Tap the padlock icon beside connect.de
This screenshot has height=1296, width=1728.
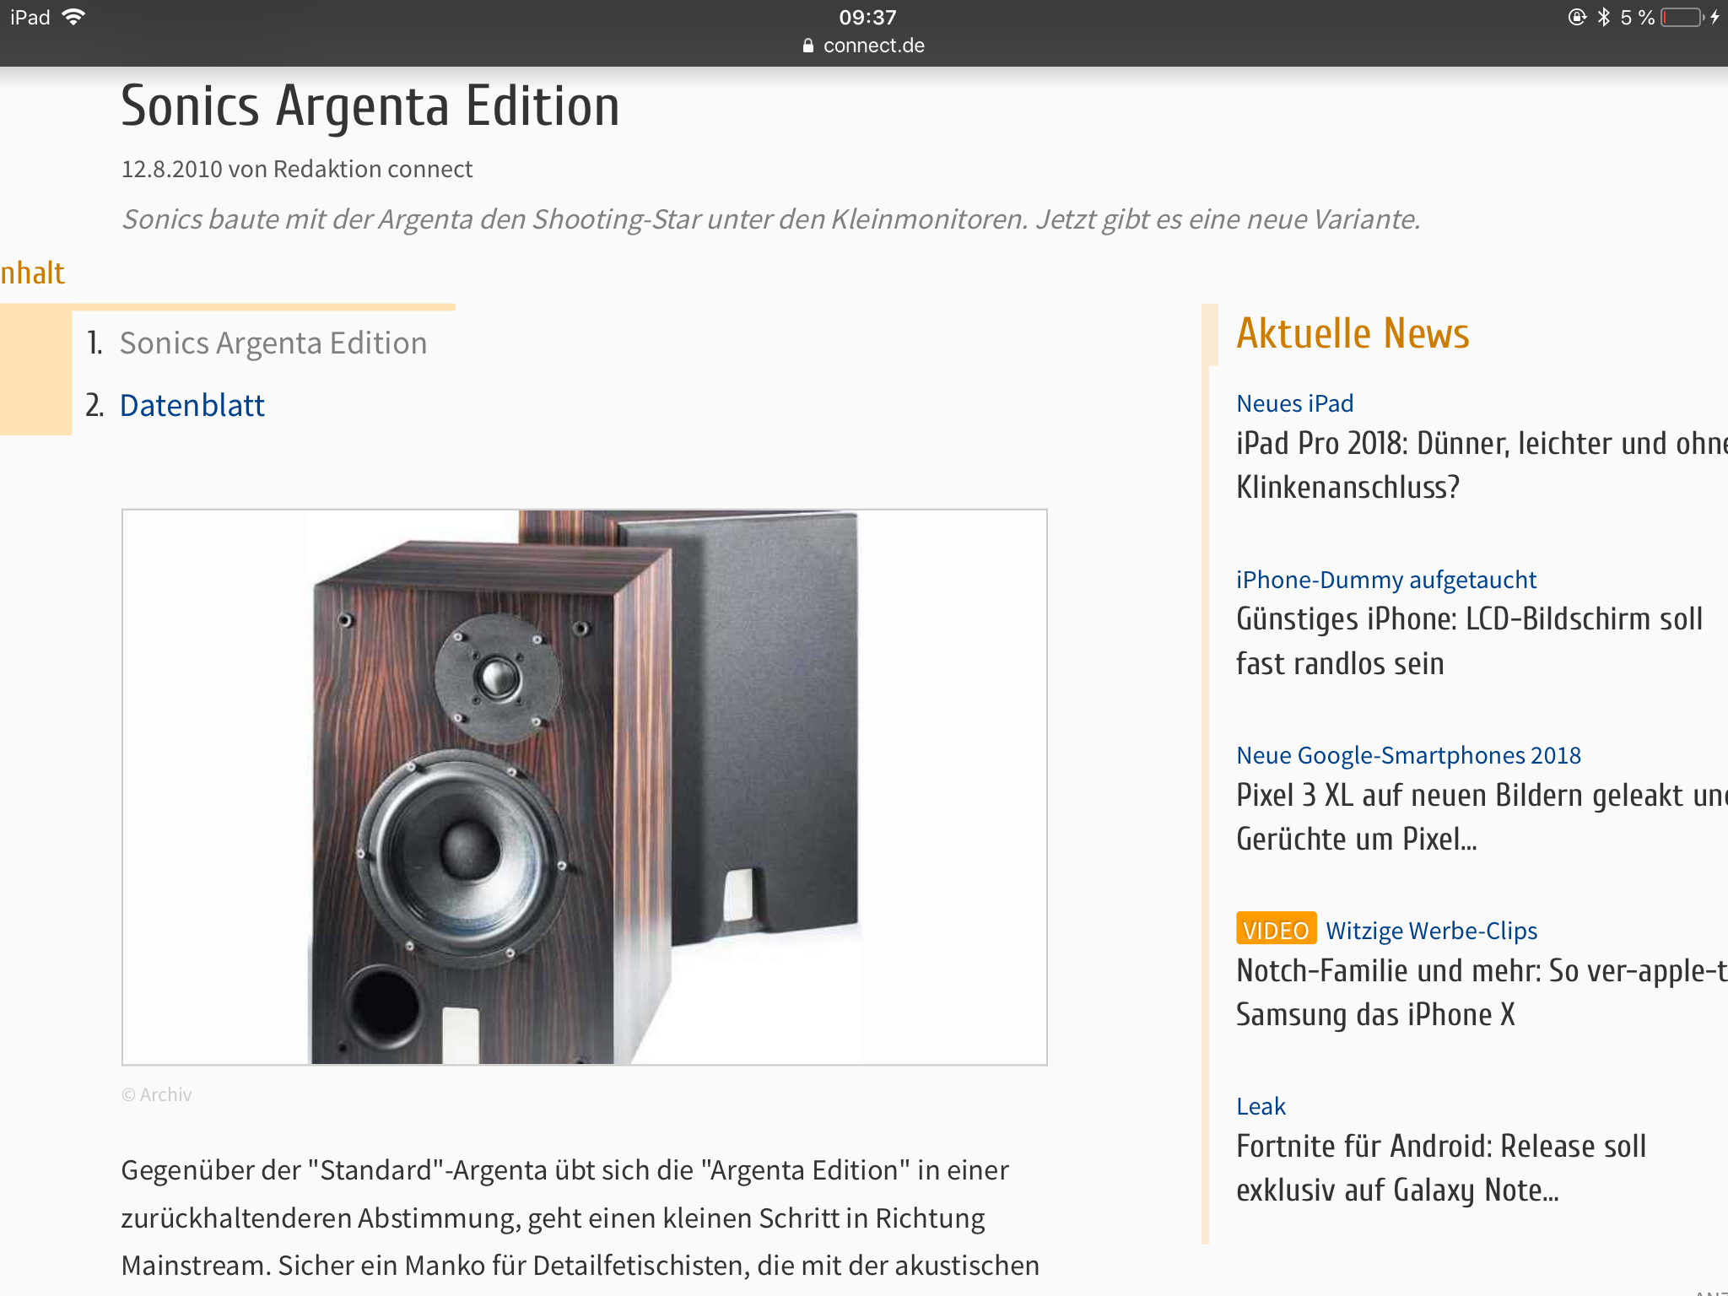pyautogui.click(x=808, y=46)
